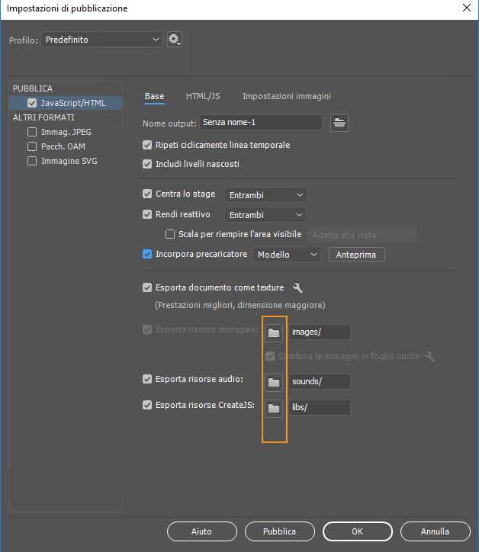Browse folder for sounds/ export path
Image resolution: width=479 pixels, height=552 pixels.
pyautogui.click(x=274, y=381)
